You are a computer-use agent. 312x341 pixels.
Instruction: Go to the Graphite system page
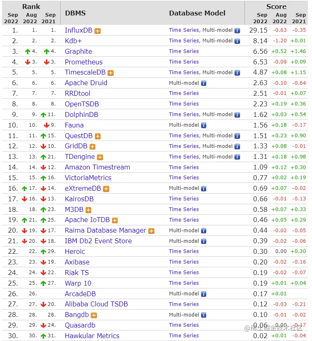[x=78, y=52]
